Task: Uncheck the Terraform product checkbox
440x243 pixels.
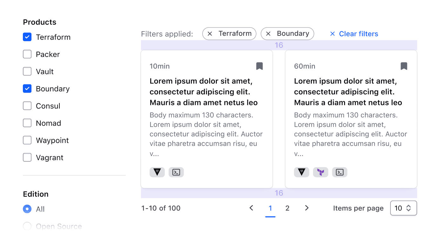Action: (27, 37)
